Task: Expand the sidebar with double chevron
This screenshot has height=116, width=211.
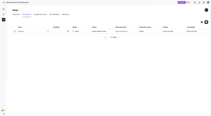Action: click(4, 114)
